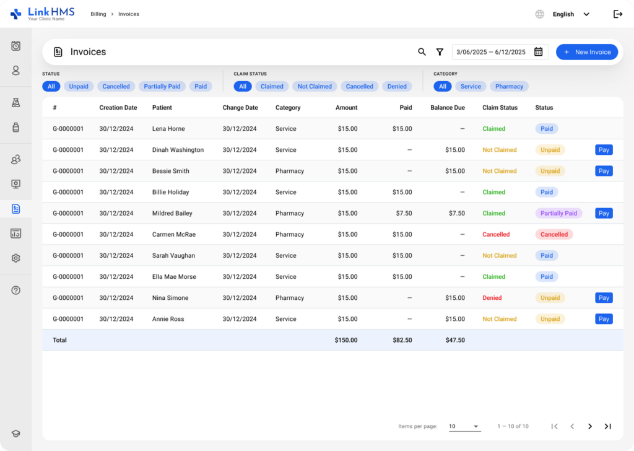
Task: Click the 1 – 10 of 10 pagination text
Action: (x=513, y=426)
